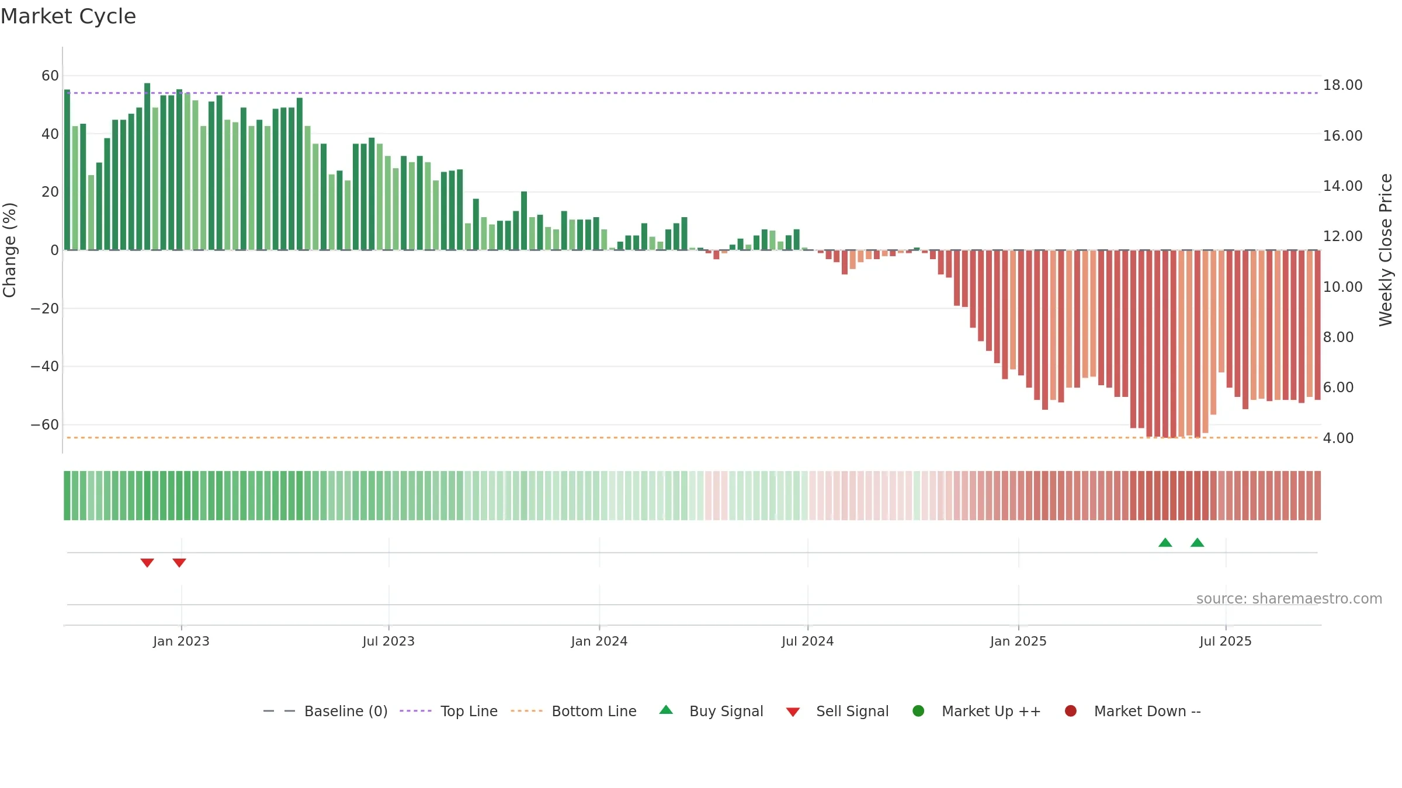Click the Baseline (0) legend dash marker
This screenshot has width=1402, height=788.
point(279,711)
